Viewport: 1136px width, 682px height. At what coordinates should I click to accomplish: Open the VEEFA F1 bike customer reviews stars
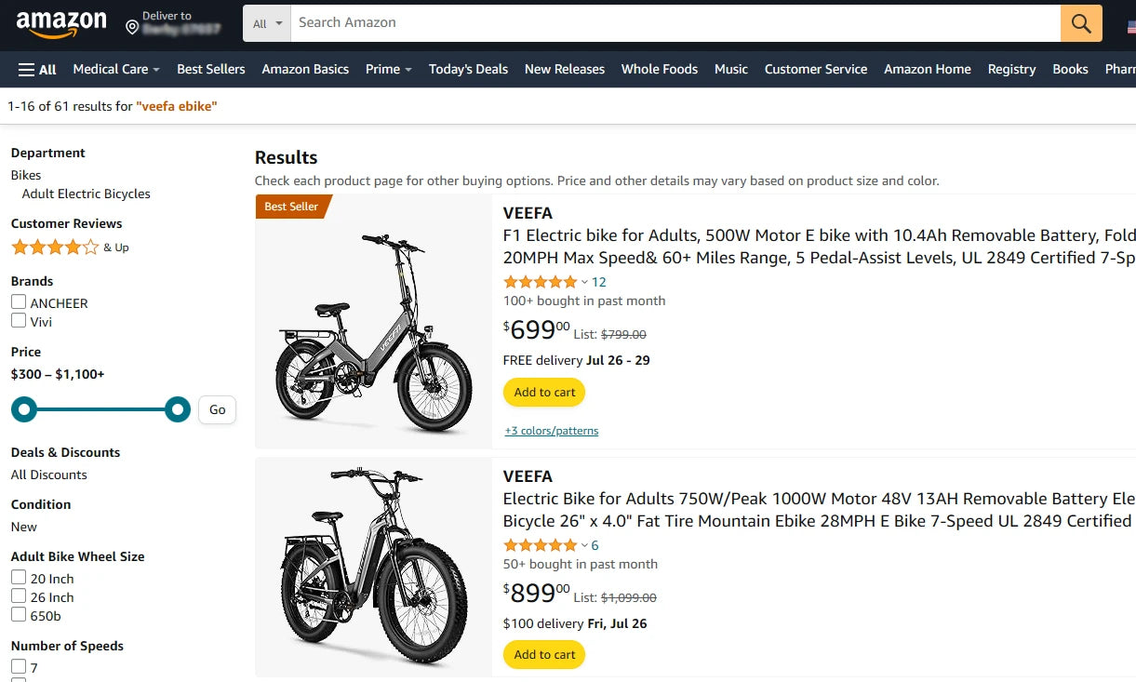pos(540,281)
